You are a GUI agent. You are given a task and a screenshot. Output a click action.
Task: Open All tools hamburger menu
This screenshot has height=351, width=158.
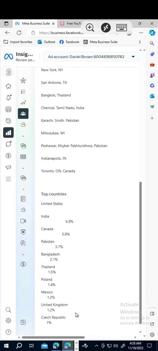8,179
